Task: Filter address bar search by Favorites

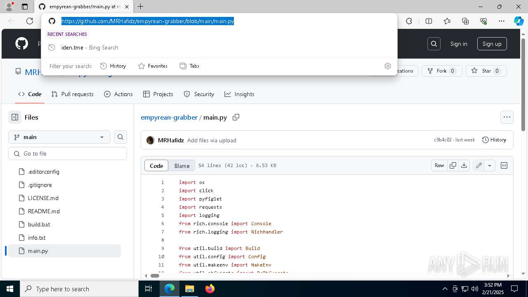Action: [153, 66]
